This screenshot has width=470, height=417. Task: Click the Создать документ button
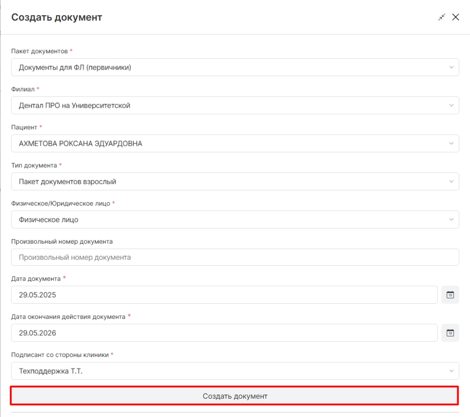(235, 396)
